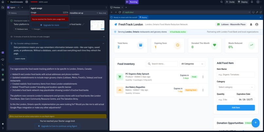Open the files folder sidebar icon
The width and height of the screenshot is (264, 132).
point(3,8)
